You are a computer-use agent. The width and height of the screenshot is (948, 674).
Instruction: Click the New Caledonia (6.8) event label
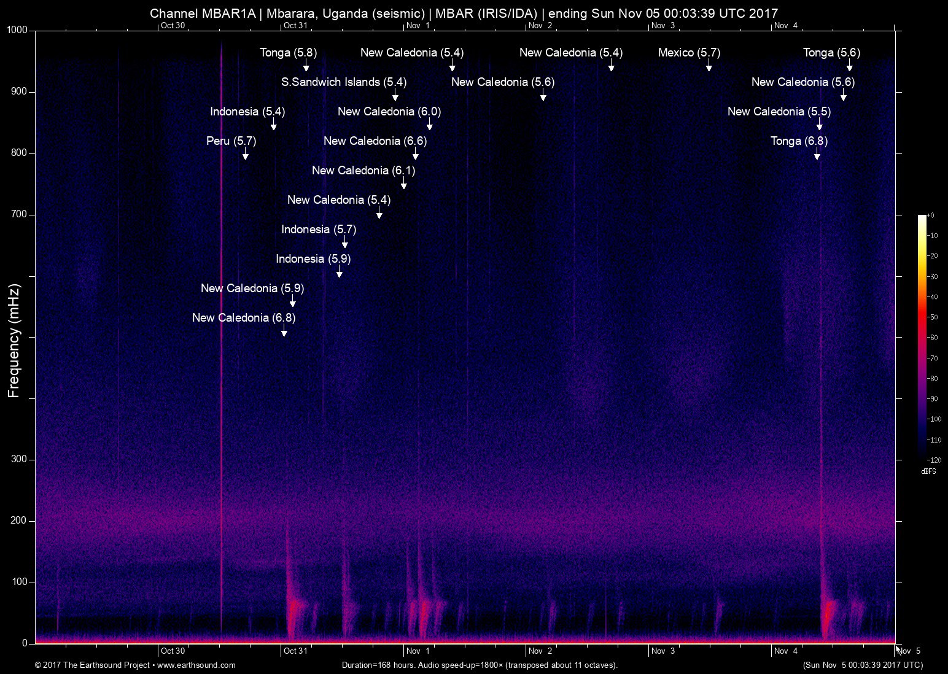[x=243, y=318]
